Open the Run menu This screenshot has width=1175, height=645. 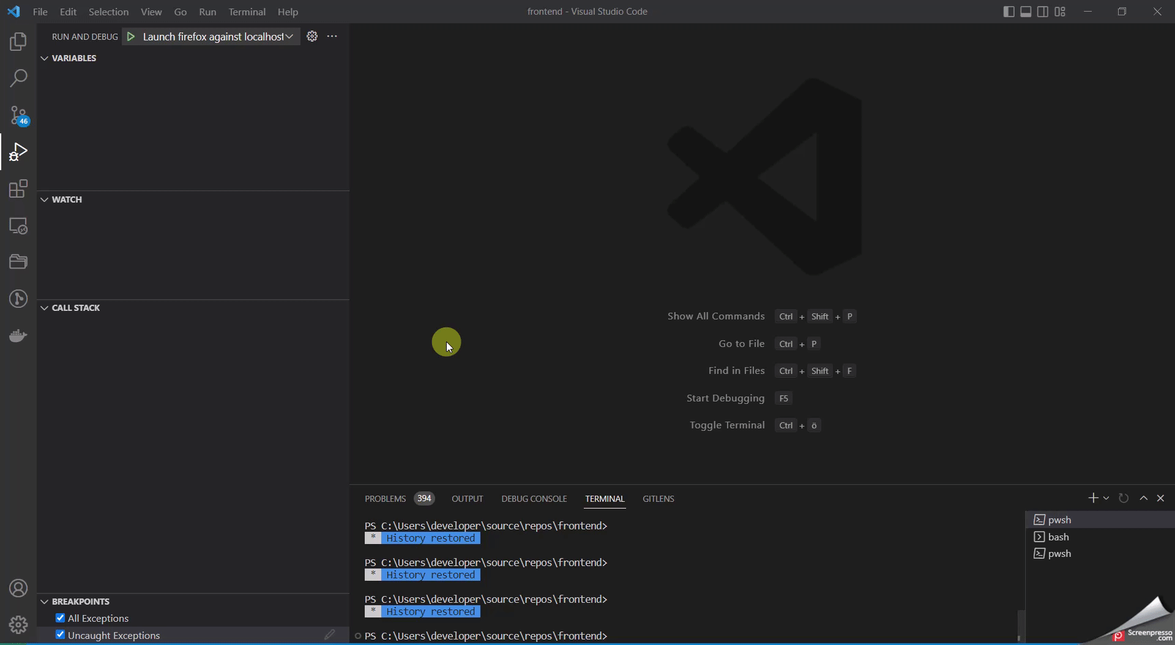[x=207, y=12]
